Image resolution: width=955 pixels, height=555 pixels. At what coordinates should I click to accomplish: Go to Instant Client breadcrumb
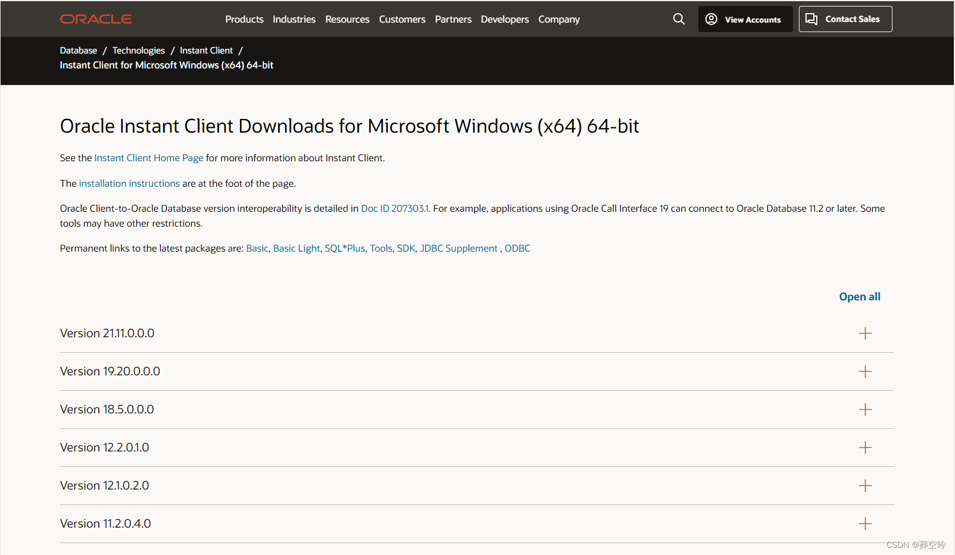[x=206, y=51]
